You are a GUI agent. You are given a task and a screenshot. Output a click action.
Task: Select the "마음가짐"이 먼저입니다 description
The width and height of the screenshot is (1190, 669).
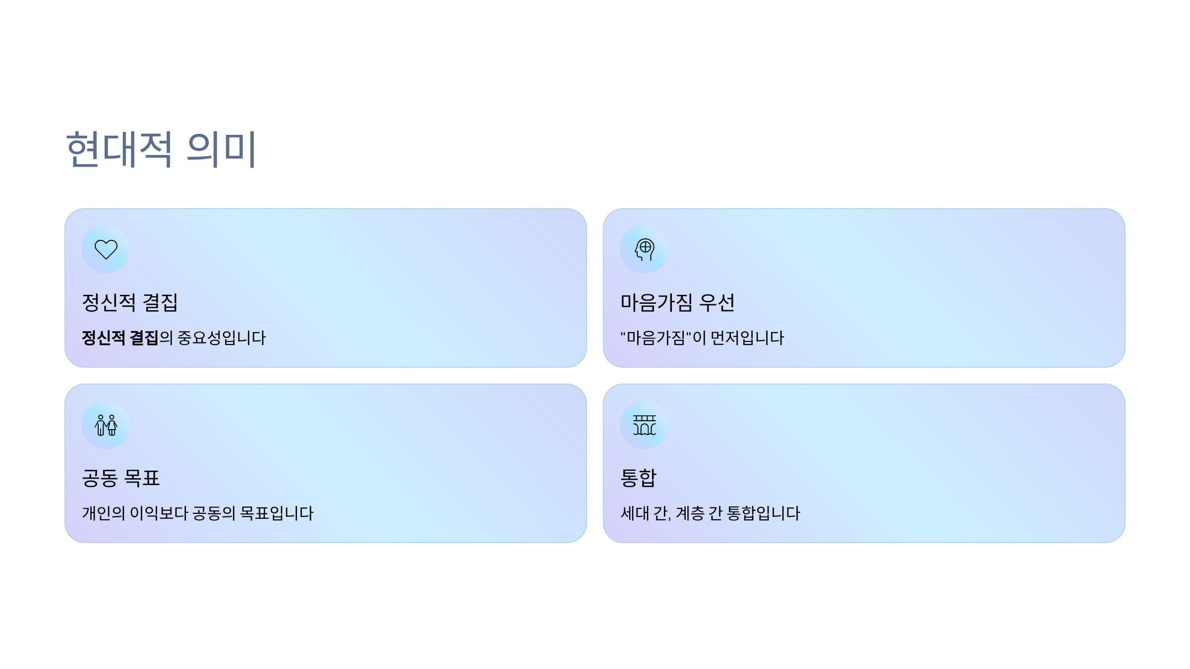(x=702, y=338)
